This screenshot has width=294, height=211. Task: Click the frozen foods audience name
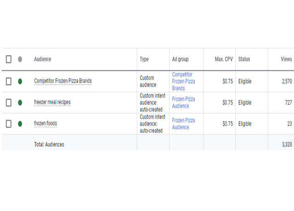45,124
